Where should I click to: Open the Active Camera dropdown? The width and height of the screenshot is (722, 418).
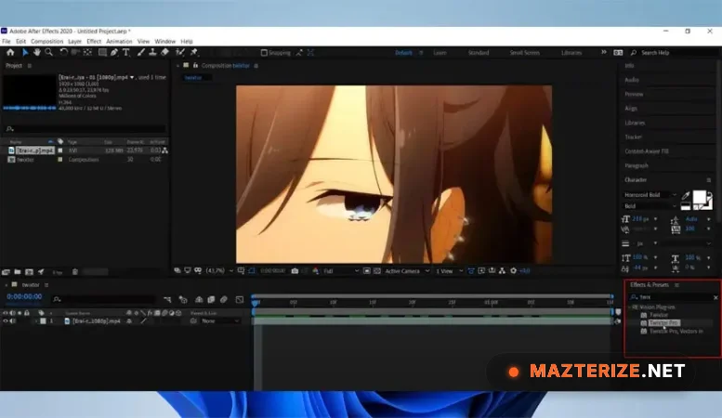point(407,270)
